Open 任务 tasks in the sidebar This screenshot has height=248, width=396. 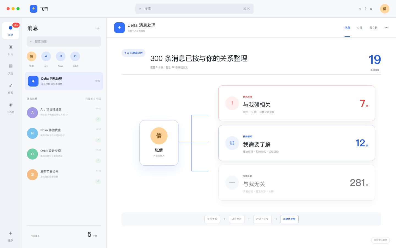click(10, 88)
